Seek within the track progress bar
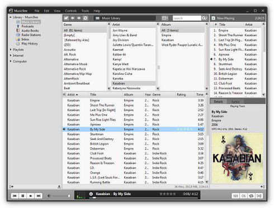Image resolution: width=274 pixels, height=208 pixels. [x=144, y=198]
